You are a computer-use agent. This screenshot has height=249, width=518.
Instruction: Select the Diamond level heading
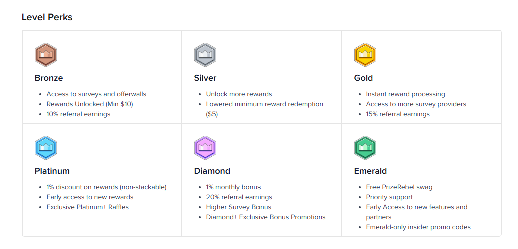coord(212,171)
